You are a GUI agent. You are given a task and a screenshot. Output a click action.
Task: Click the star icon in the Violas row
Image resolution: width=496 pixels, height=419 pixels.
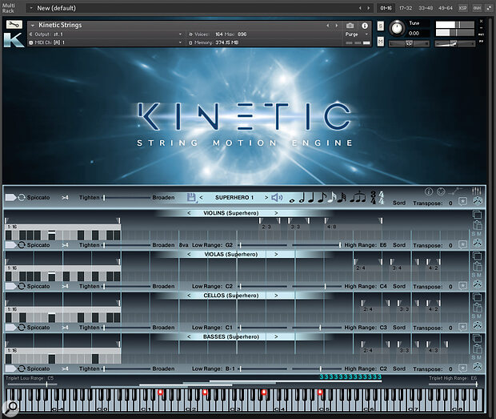click(x=462, y=286)
